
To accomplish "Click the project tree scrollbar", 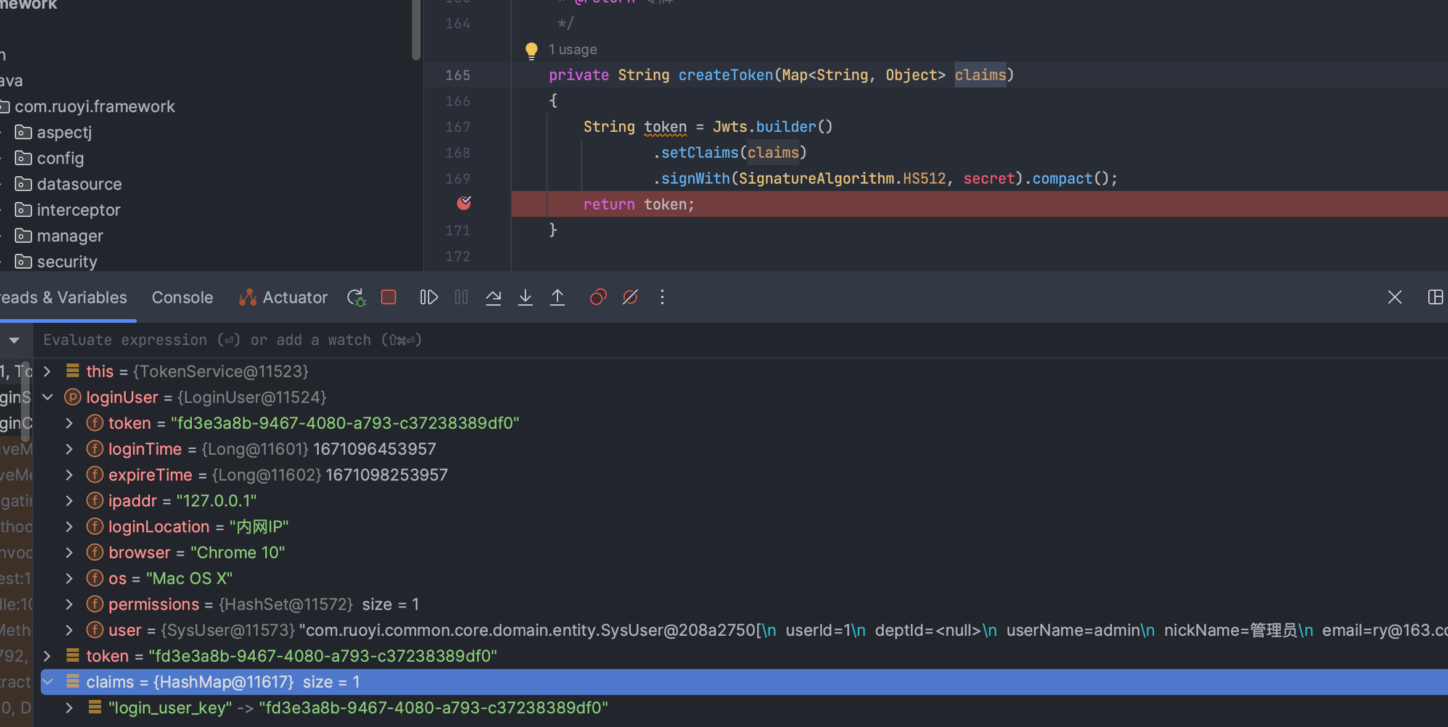I will click(416, 30).
